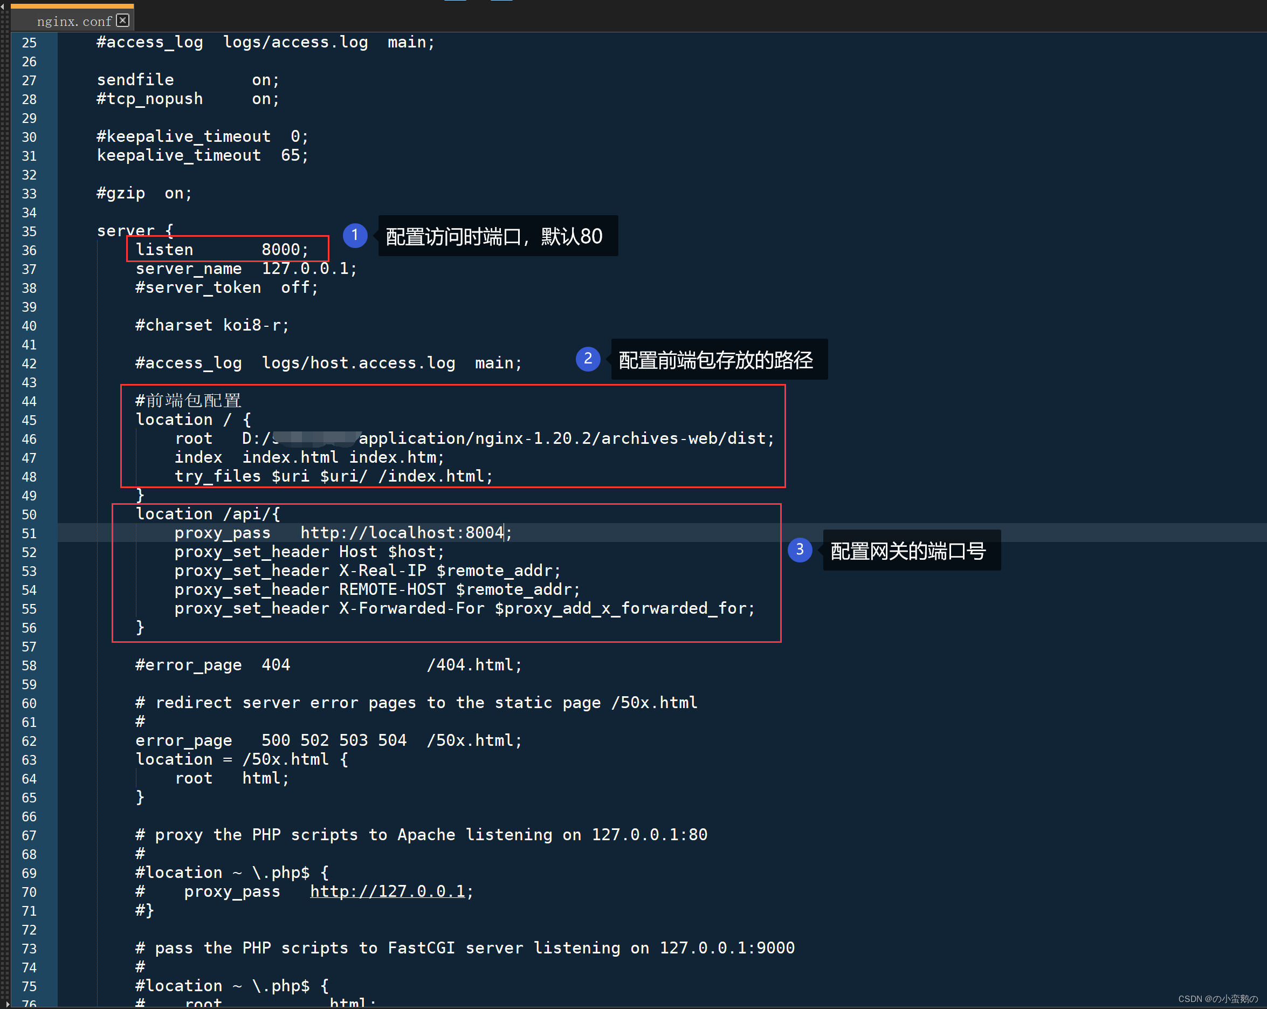Click the fold margin beside line 50 'location /api/{'
This screenshot has height=1009, width=1267.
pos(52,515)
